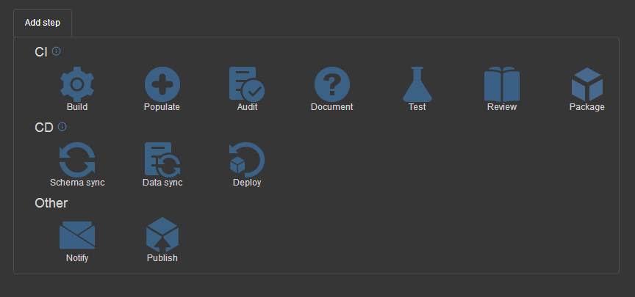Click the Document text label

coord(332,106)
